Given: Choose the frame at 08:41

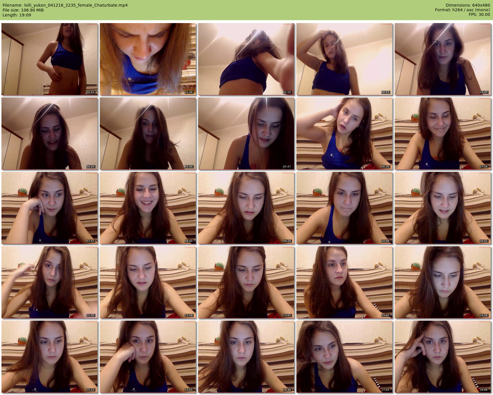Looking at the screenshot, I should coord(148,208).
